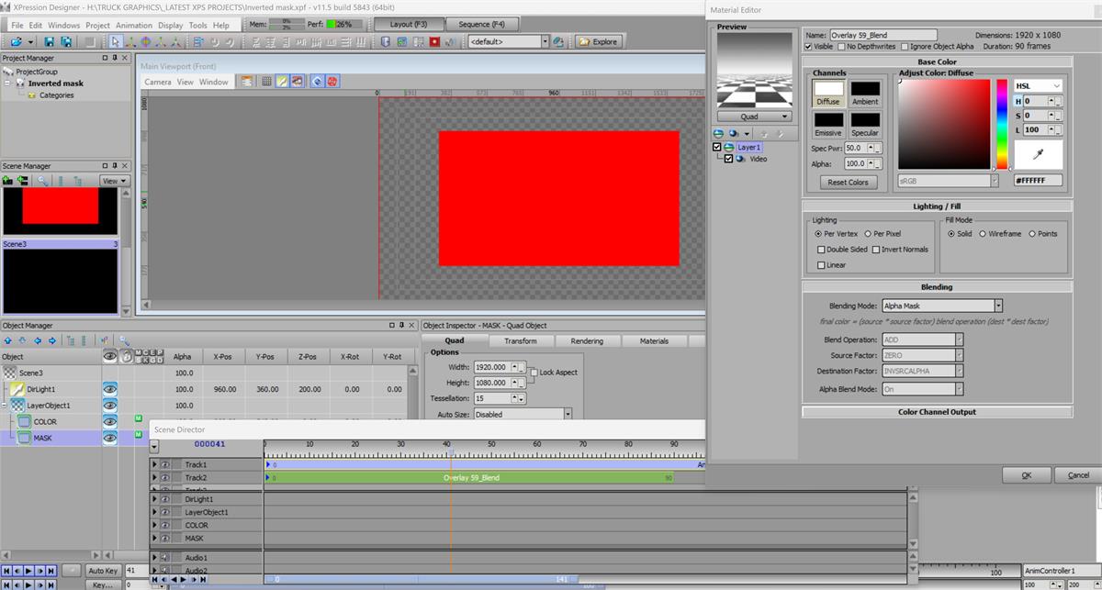Check the Ignore Object Alpha box
This screenshot has width=1102, height=590.
click(x=905, y=47)
